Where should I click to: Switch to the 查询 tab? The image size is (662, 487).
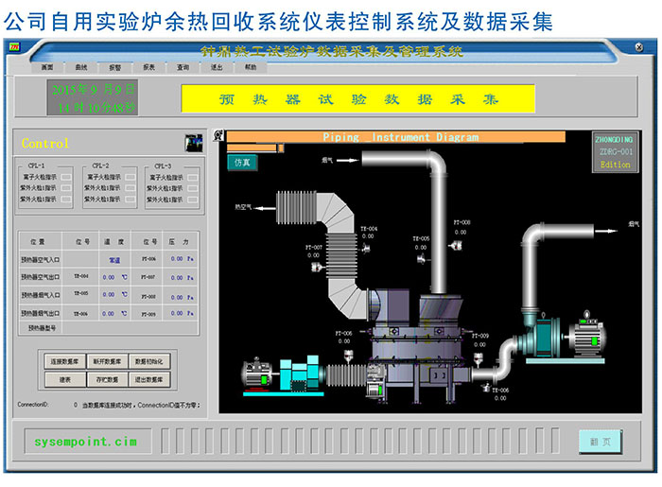[x=183, y=68]
